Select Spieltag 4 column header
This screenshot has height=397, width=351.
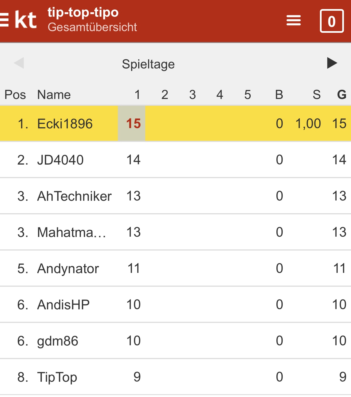(220, 95)
